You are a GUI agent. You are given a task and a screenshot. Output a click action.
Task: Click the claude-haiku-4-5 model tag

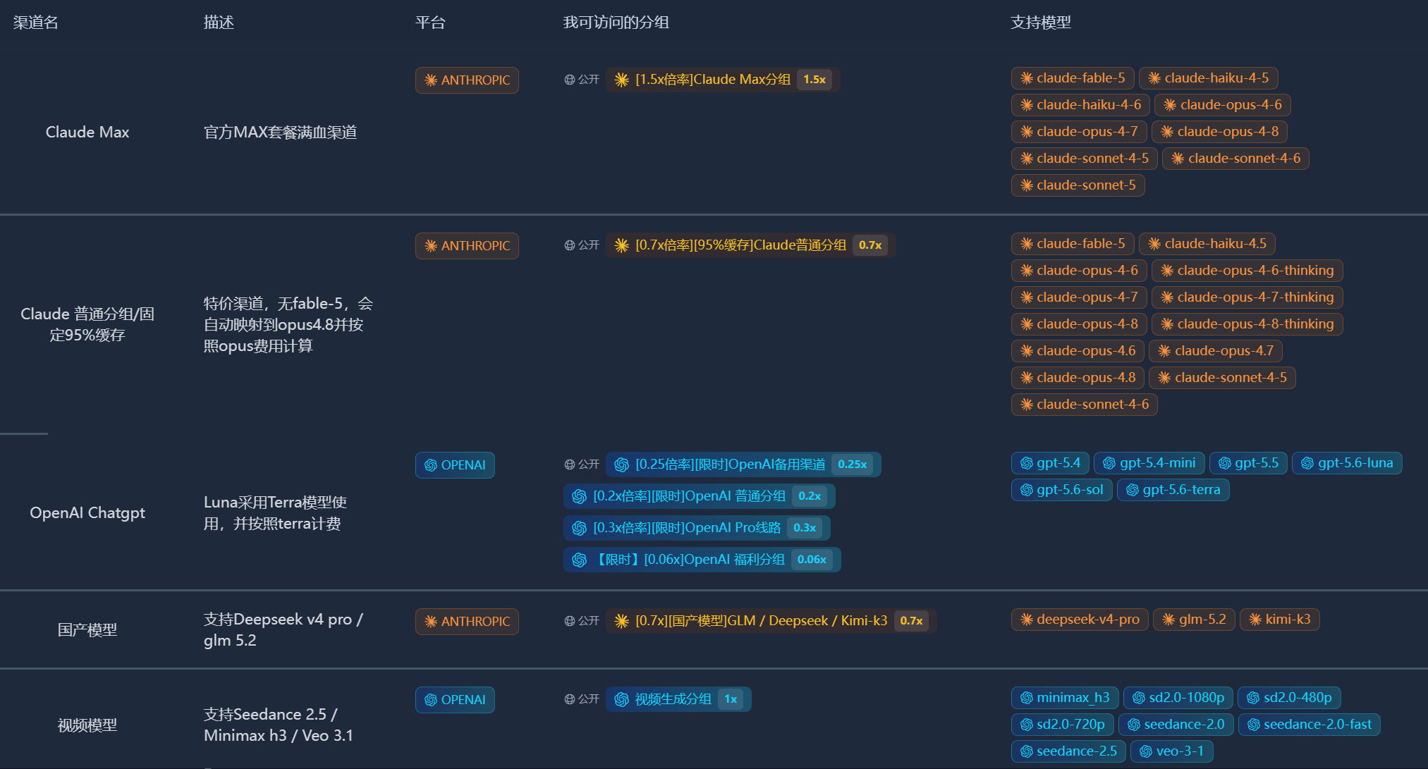[x=1208, y=78]
